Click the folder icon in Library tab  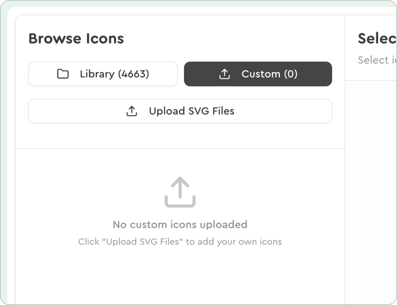pyautogui.click(x=63, y=74)
